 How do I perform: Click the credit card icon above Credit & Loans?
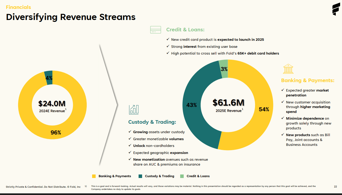point(155,30)
